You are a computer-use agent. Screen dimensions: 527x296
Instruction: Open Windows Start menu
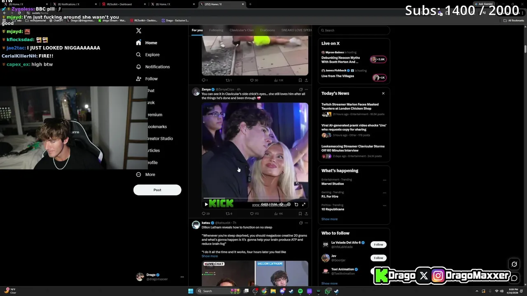[191, 291]
